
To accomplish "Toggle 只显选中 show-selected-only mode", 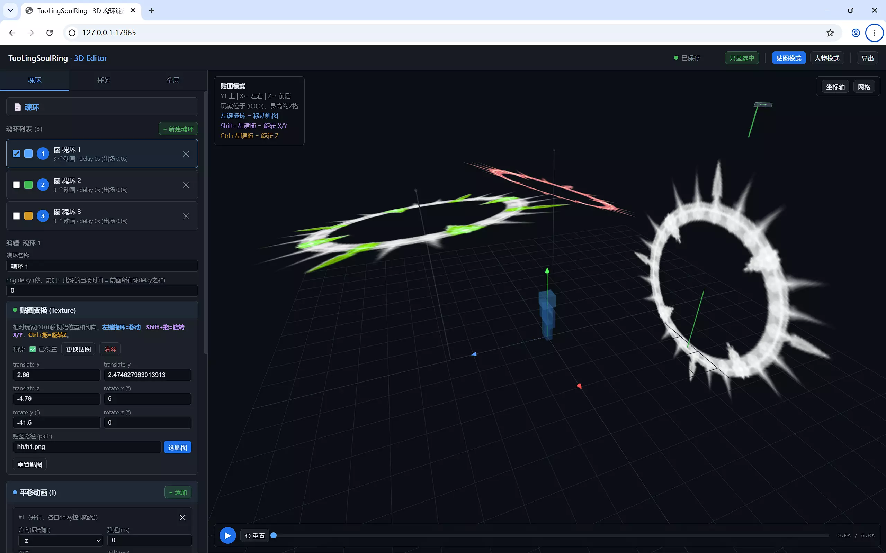I will 742,58.
